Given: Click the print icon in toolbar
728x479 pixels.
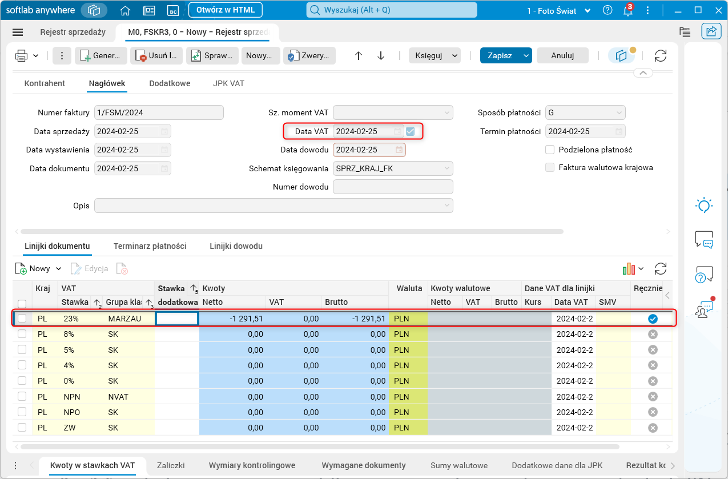Looking at the screenshot, I should [22, 55].
